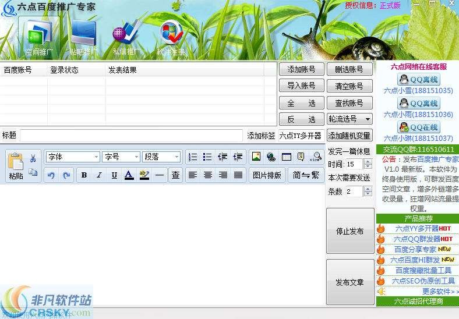
Task: Open 软件注册 registration
Action: point(171,37)
